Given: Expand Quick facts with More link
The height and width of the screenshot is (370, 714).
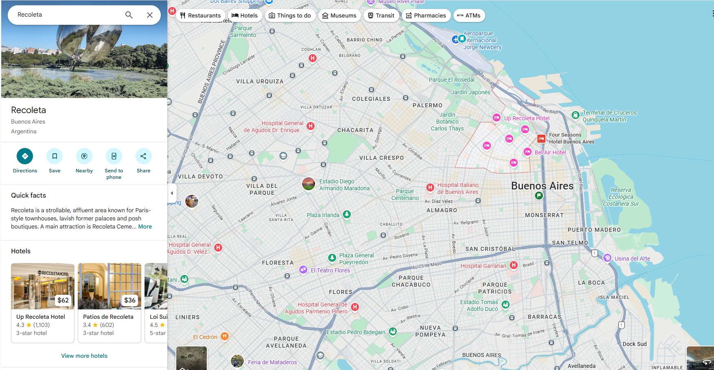Looking at the screenshot, I should click(x=145, y=227).
